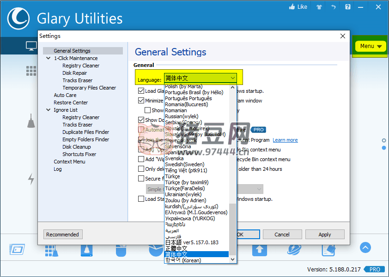Toggle the Load Glary Utilities on startup checkbox
Viewport: 389px width, 277px height.
click(141, 91)
